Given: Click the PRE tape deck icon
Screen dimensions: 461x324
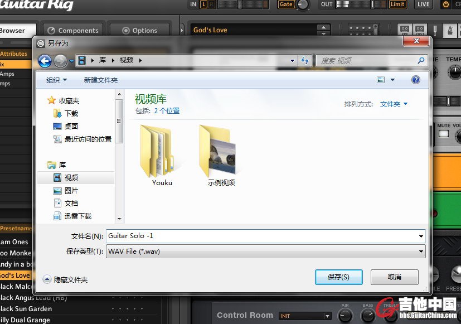Looking at the screenshot, I should 405,30.
